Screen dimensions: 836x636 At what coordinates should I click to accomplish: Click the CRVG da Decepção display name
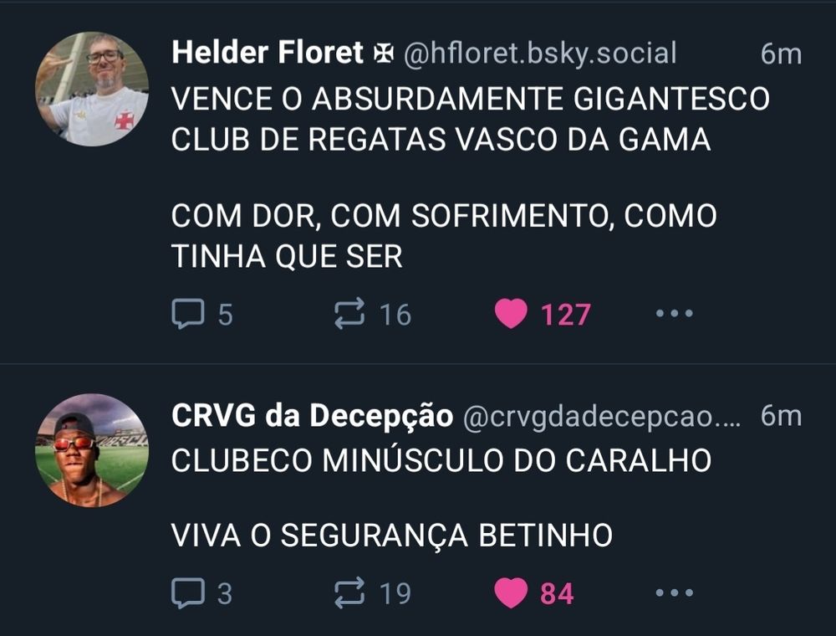pos(313,416)
